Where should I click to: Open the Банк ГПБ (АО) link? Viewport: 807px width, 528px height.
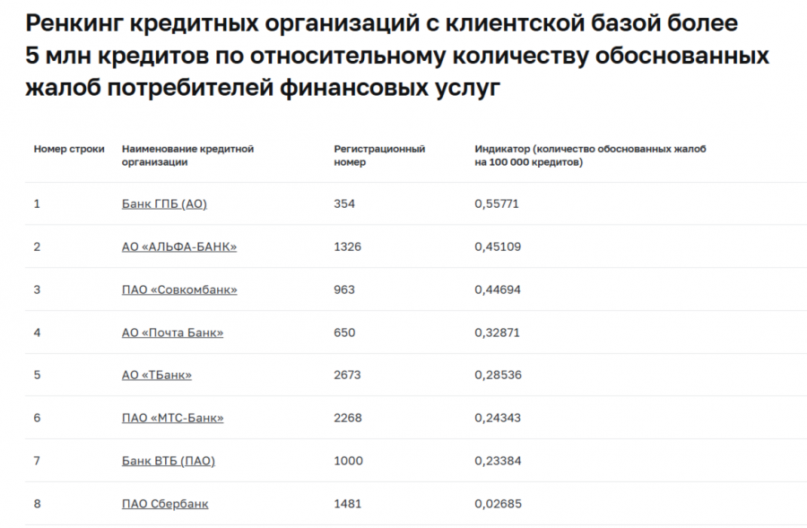164,203
